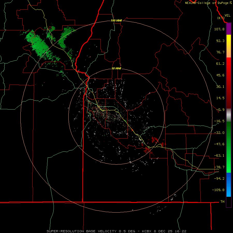Click the -32.0 legend value
233x233 pixels.
tap(219, 133)
